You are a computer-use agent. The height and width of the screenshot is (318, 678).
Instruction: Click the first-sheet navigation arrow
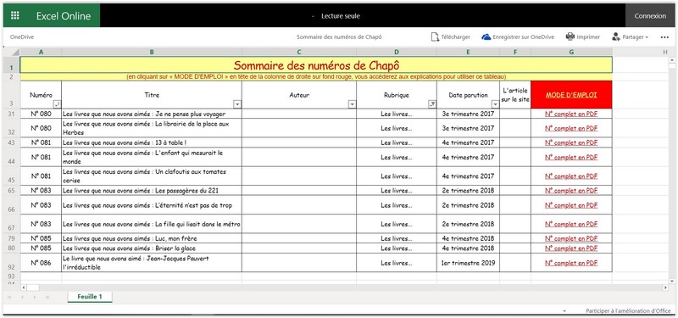9,298
